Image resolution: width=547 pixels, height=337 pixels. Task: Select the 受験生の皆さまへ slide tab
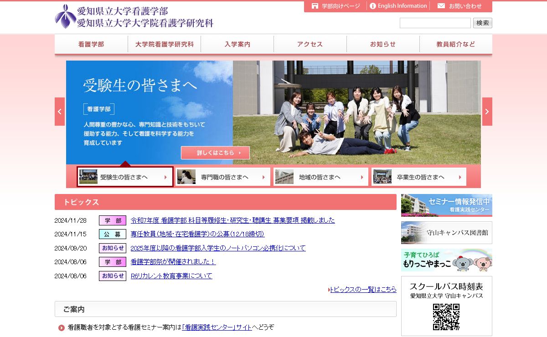[x=125, y=177]
